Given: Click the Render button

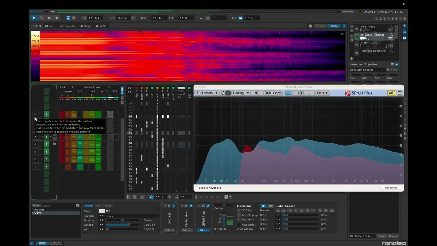Looking at the screenshot, I should point(393,236).
